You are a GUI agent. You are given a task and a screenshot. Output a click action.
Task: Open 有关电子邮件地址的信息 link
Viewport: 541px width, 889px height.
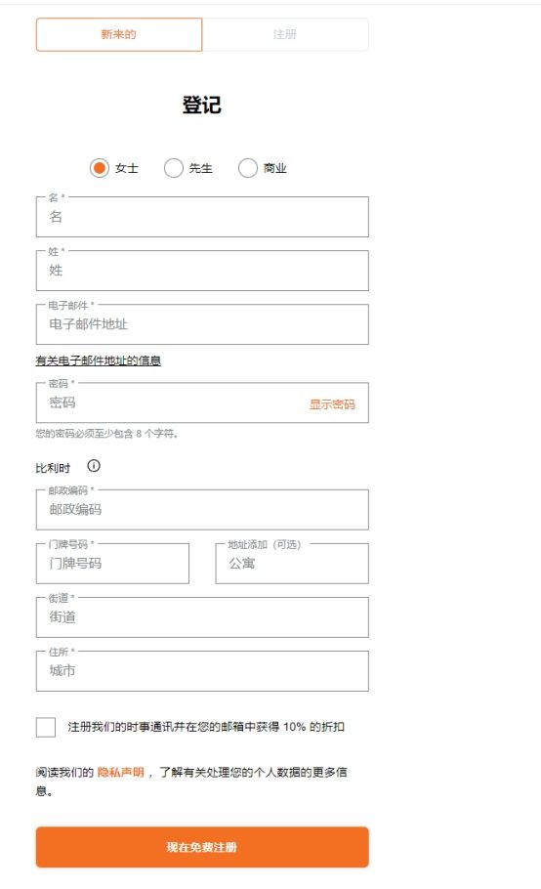(98, 360)
